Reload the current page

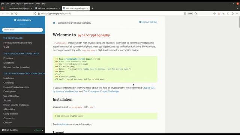pyautogui.click(x=12, y=13)
